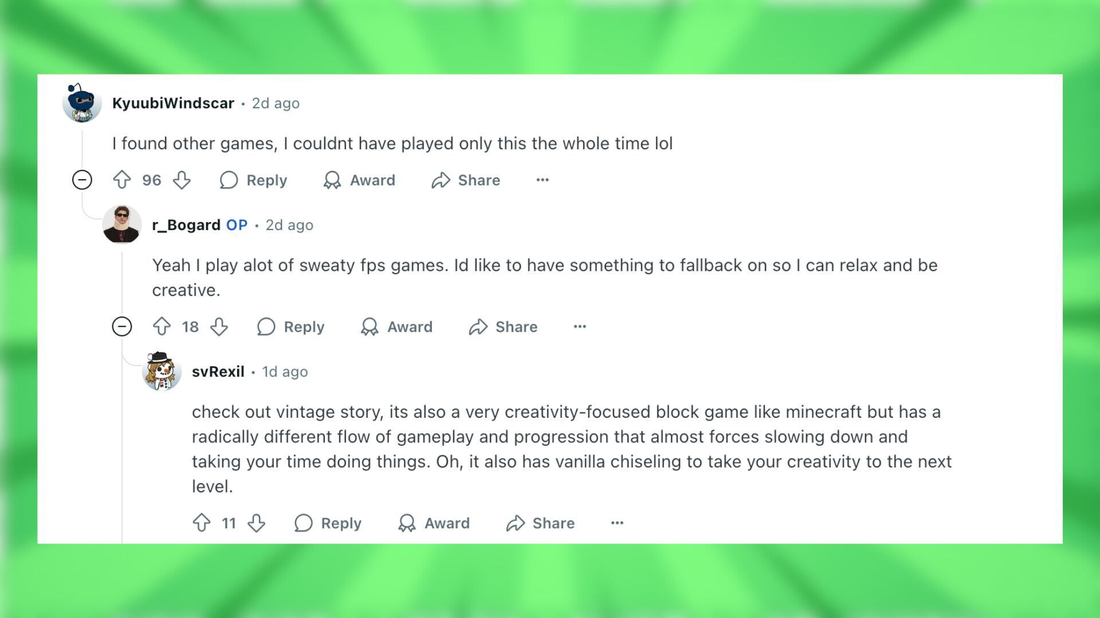Click Reply on KyuubiWindscar's comment

[254, 180]
